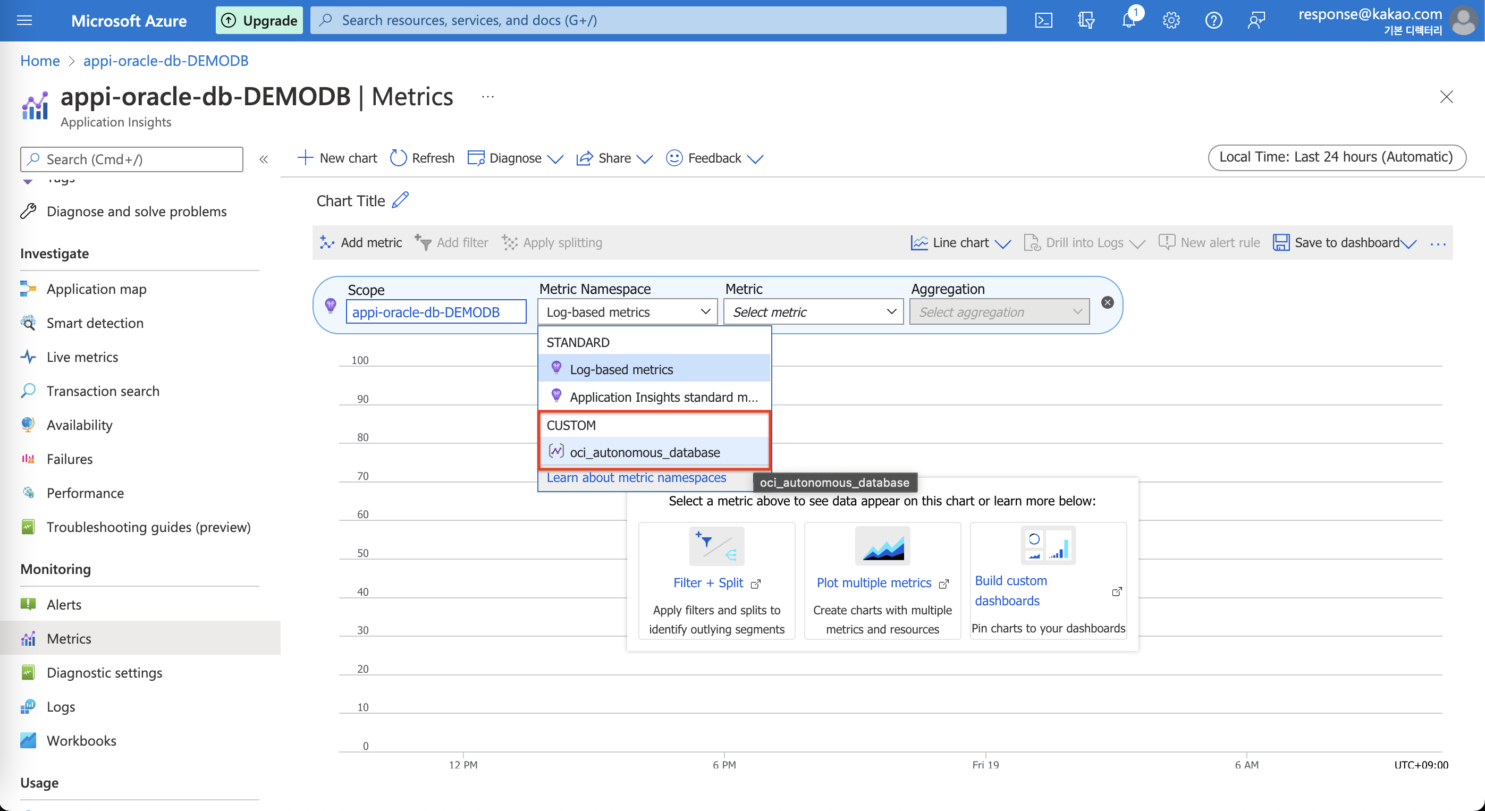Screen dimensions: 1485x811
Task: Open Metric Namespace dropdown
Action: pyautogui.click(x=627, y=312)
